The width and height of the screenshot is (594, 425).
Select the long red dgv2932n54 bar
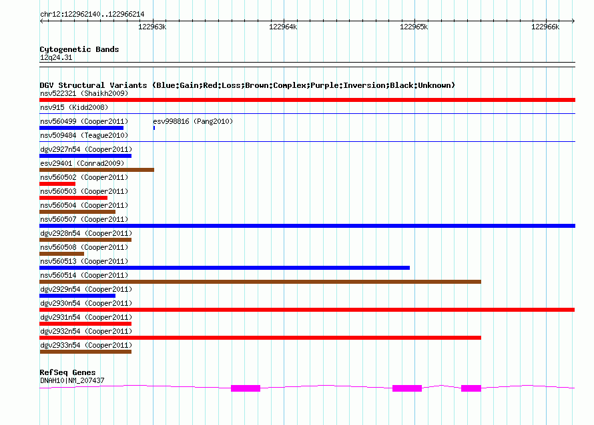(x=260, y=338)
